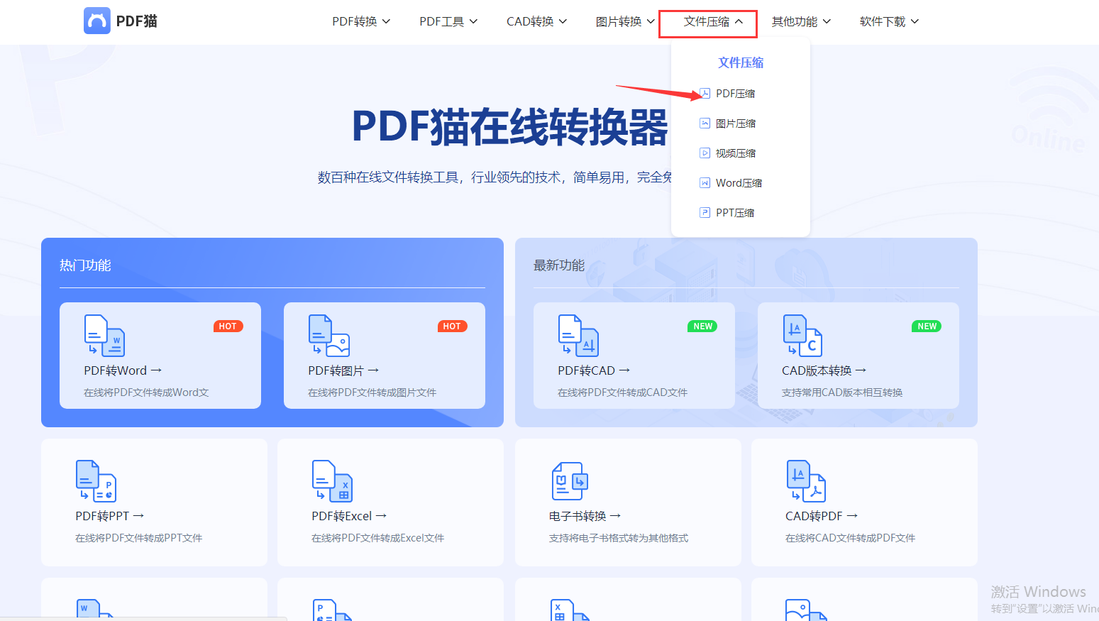Click NEW badge on CAD版本转换 card
1099x621 pixels.
point(927,326)
